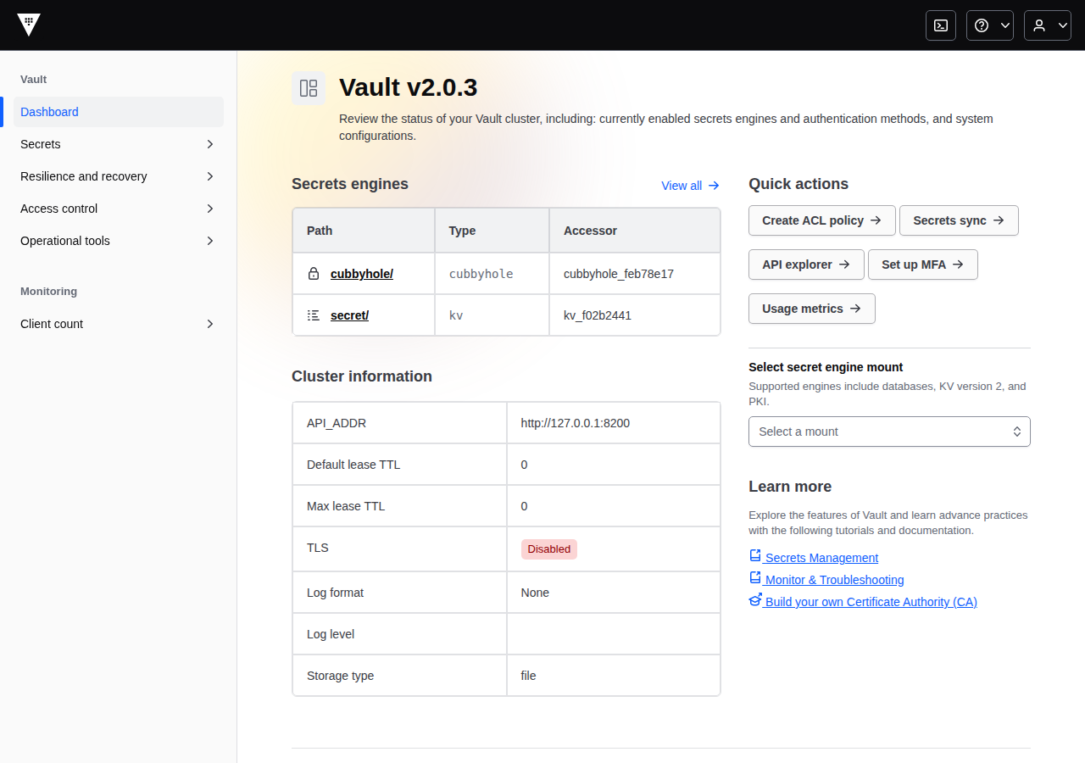Screen dimensions: 1085x763
Task: Open the user profile menu
Action: point(1048,25)
